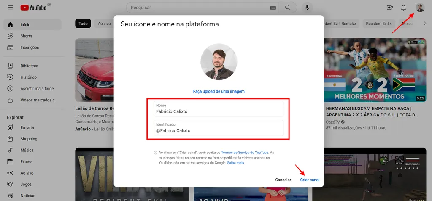Click the Criar canal button
432x201 pixels.
(310, 180)
